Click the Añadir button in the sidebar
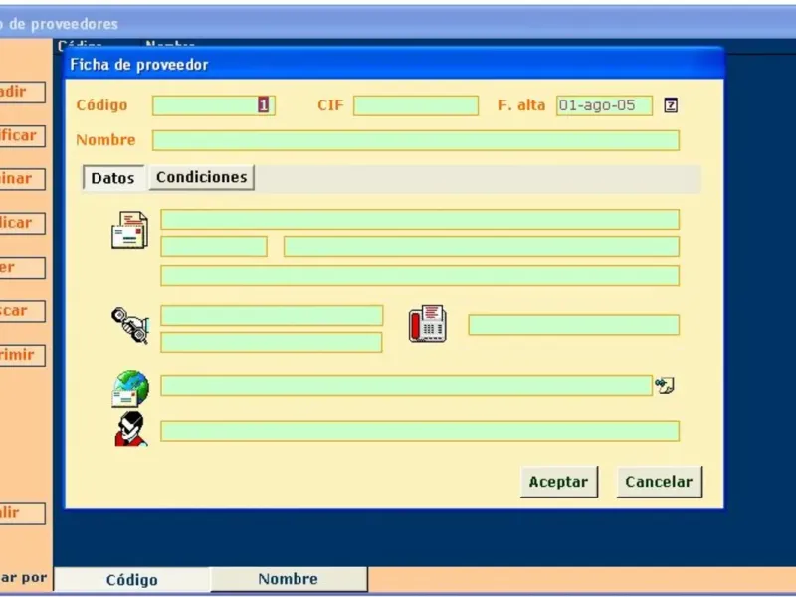This screenshot has height=597, width=796. (22, 92)
